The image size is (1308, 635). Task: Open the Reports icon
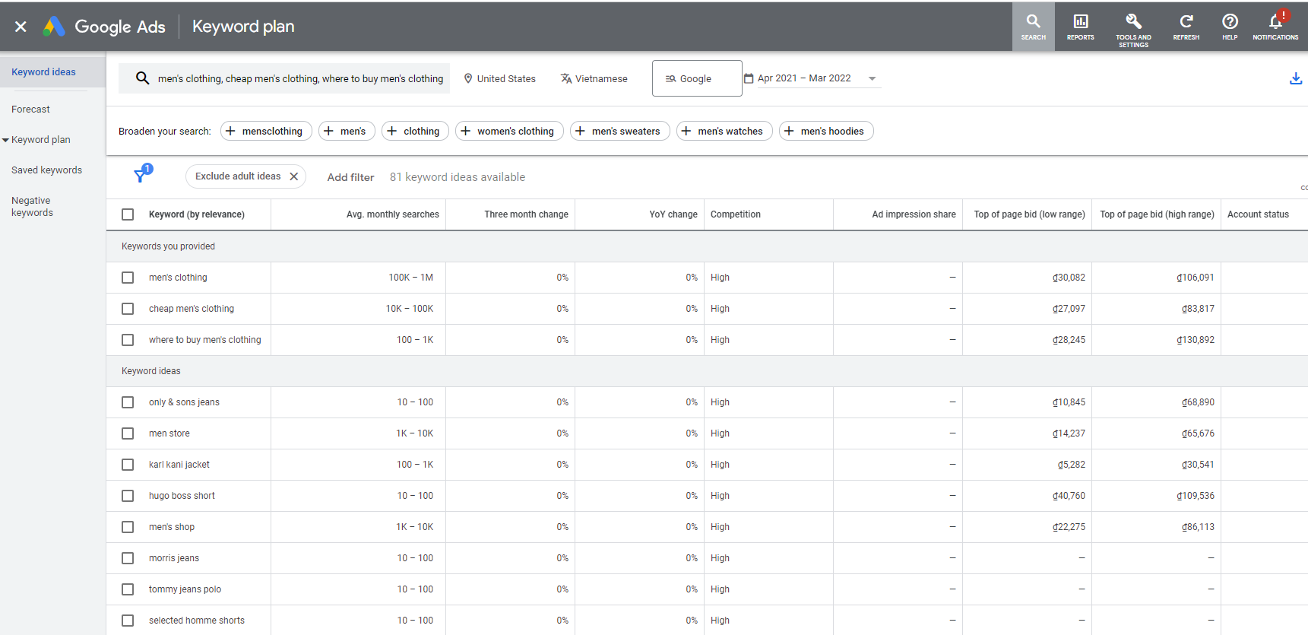[1080, 27]
